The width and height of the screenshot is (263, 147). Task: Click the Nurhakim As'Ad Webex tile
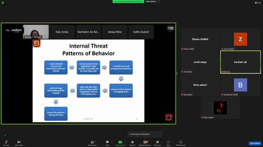(88, 32)
